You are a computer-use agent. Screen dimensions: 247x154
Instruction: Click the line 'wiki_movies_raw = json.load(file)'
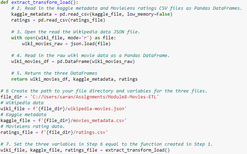pos(66,43)
